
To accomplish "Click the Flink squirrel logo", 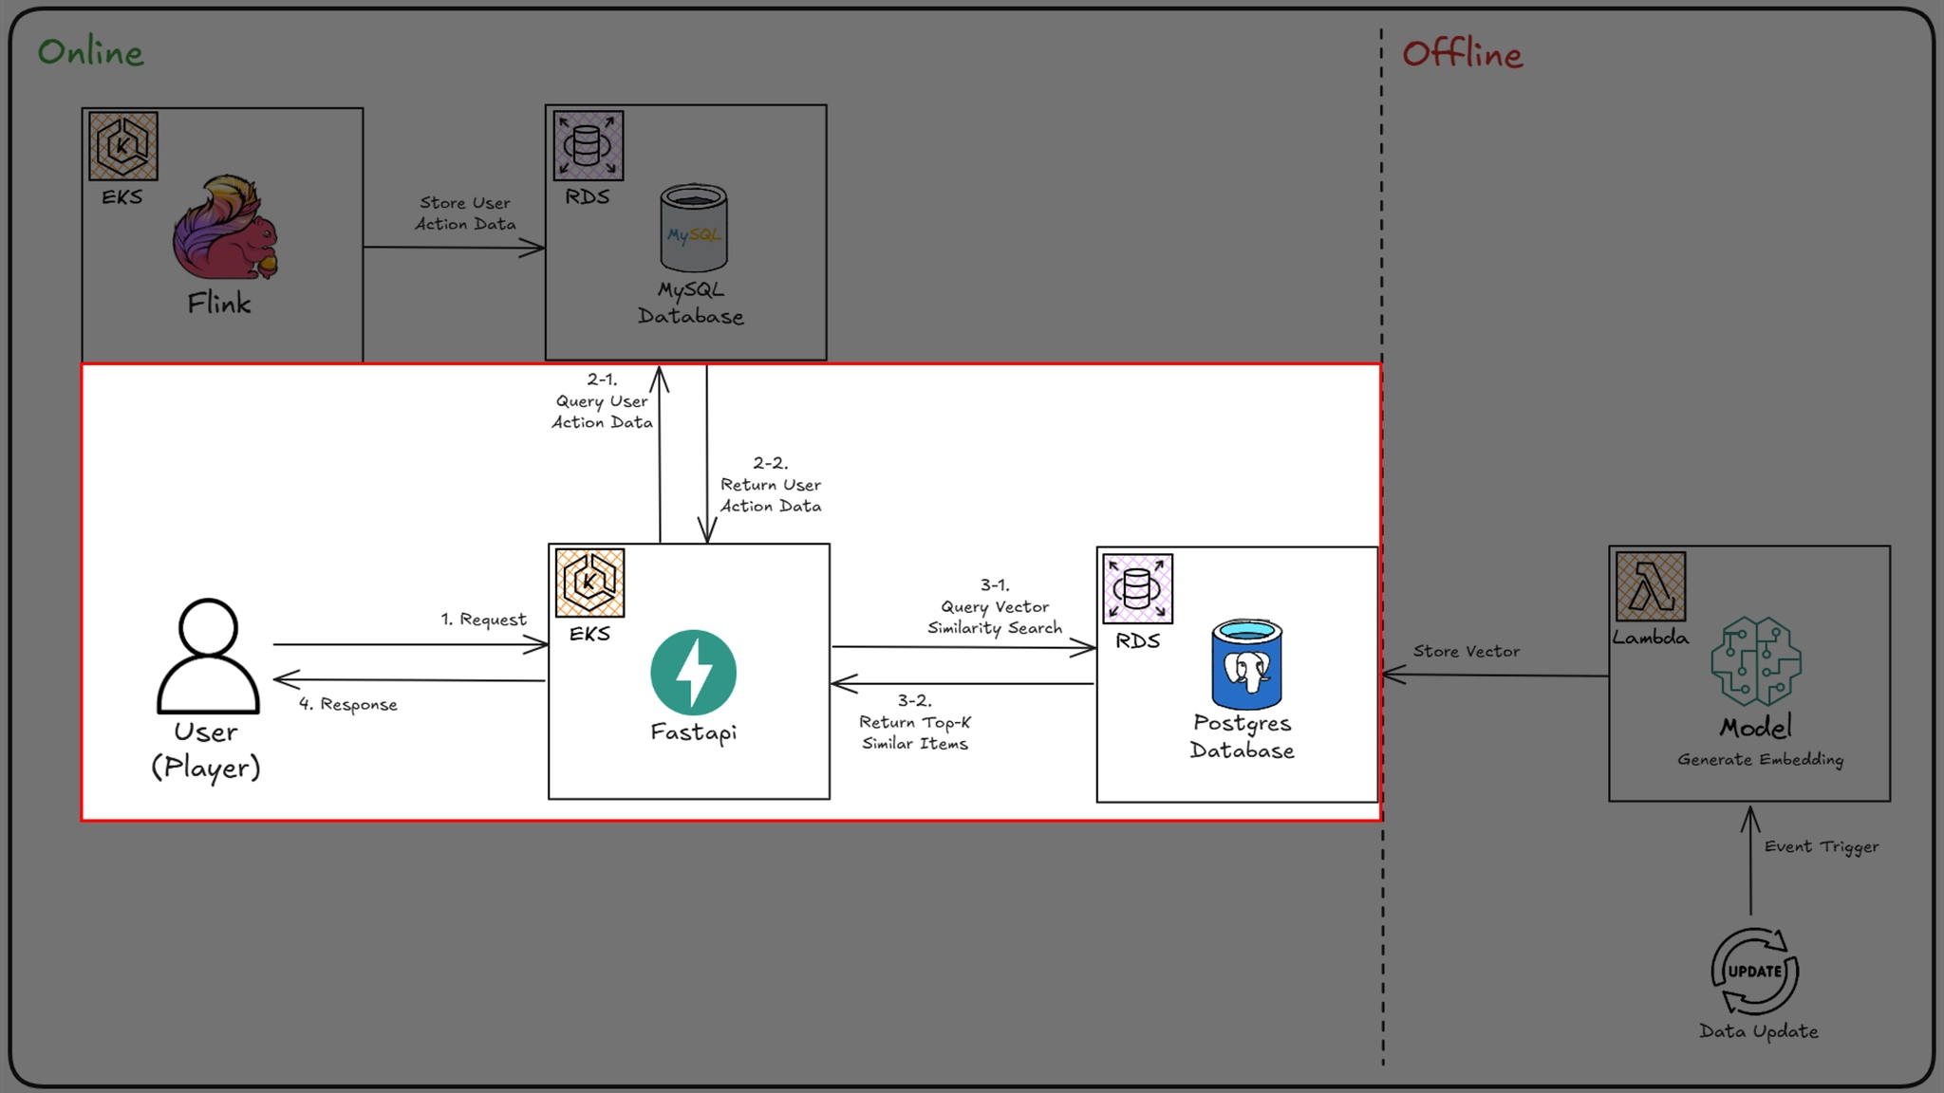I will coord(225,228).
